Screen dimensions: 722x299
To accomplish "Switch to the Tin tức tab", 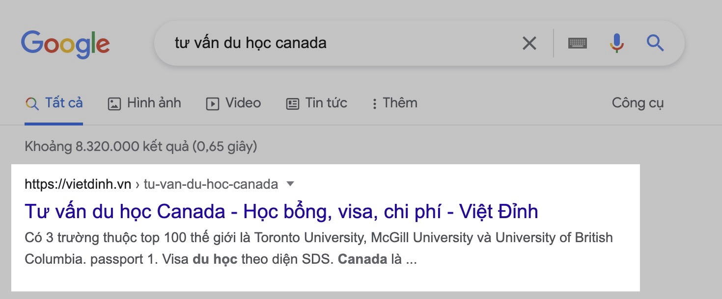I will 316,103.
